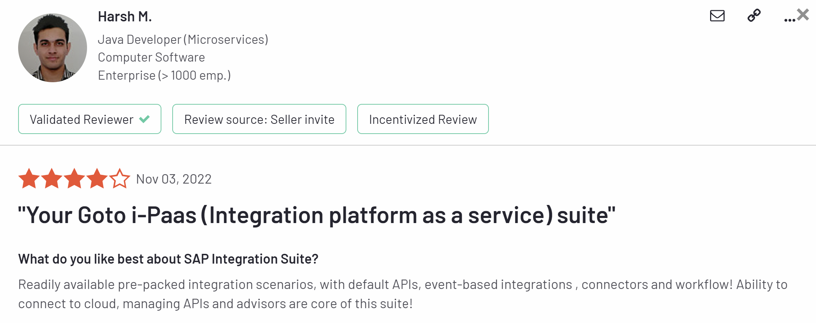
Task: Click the fourth filled star rating
Action: point(96,179)
